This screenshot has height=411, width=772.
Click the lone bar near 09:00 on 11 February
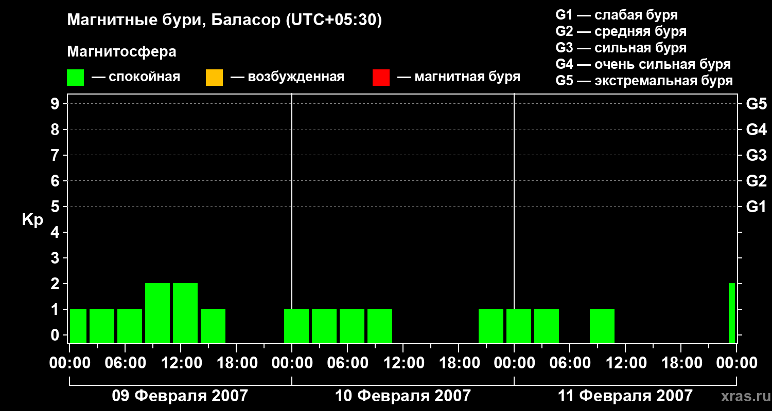click(x=602, y=326)
